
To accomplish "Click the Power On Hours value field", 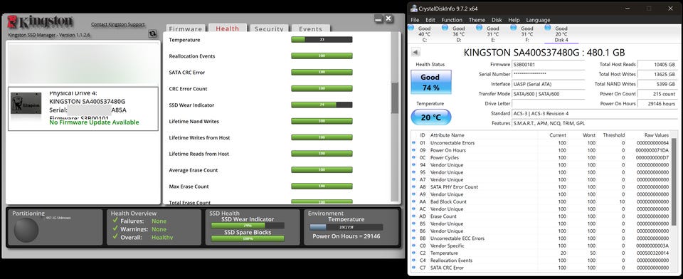I will coord(657,104).
